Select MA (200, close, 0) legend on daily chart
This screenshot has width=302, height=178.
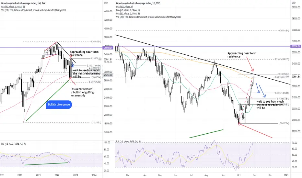[x=125, y=7]
